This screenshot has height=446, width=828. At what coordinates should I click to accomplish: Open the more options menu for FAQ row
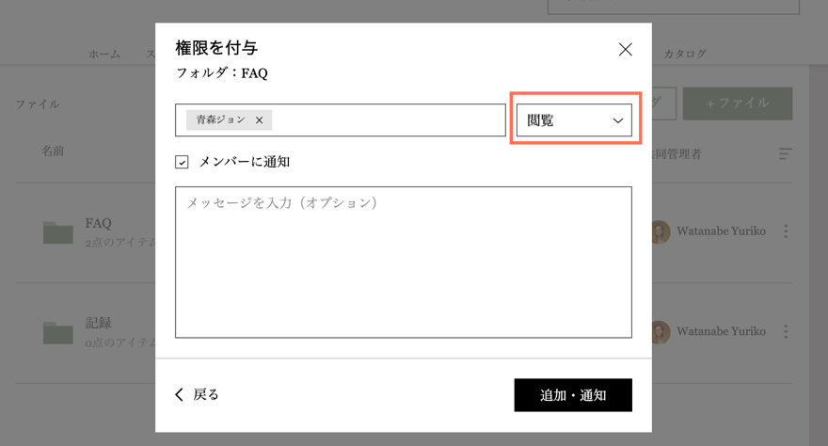coord(786,231)
